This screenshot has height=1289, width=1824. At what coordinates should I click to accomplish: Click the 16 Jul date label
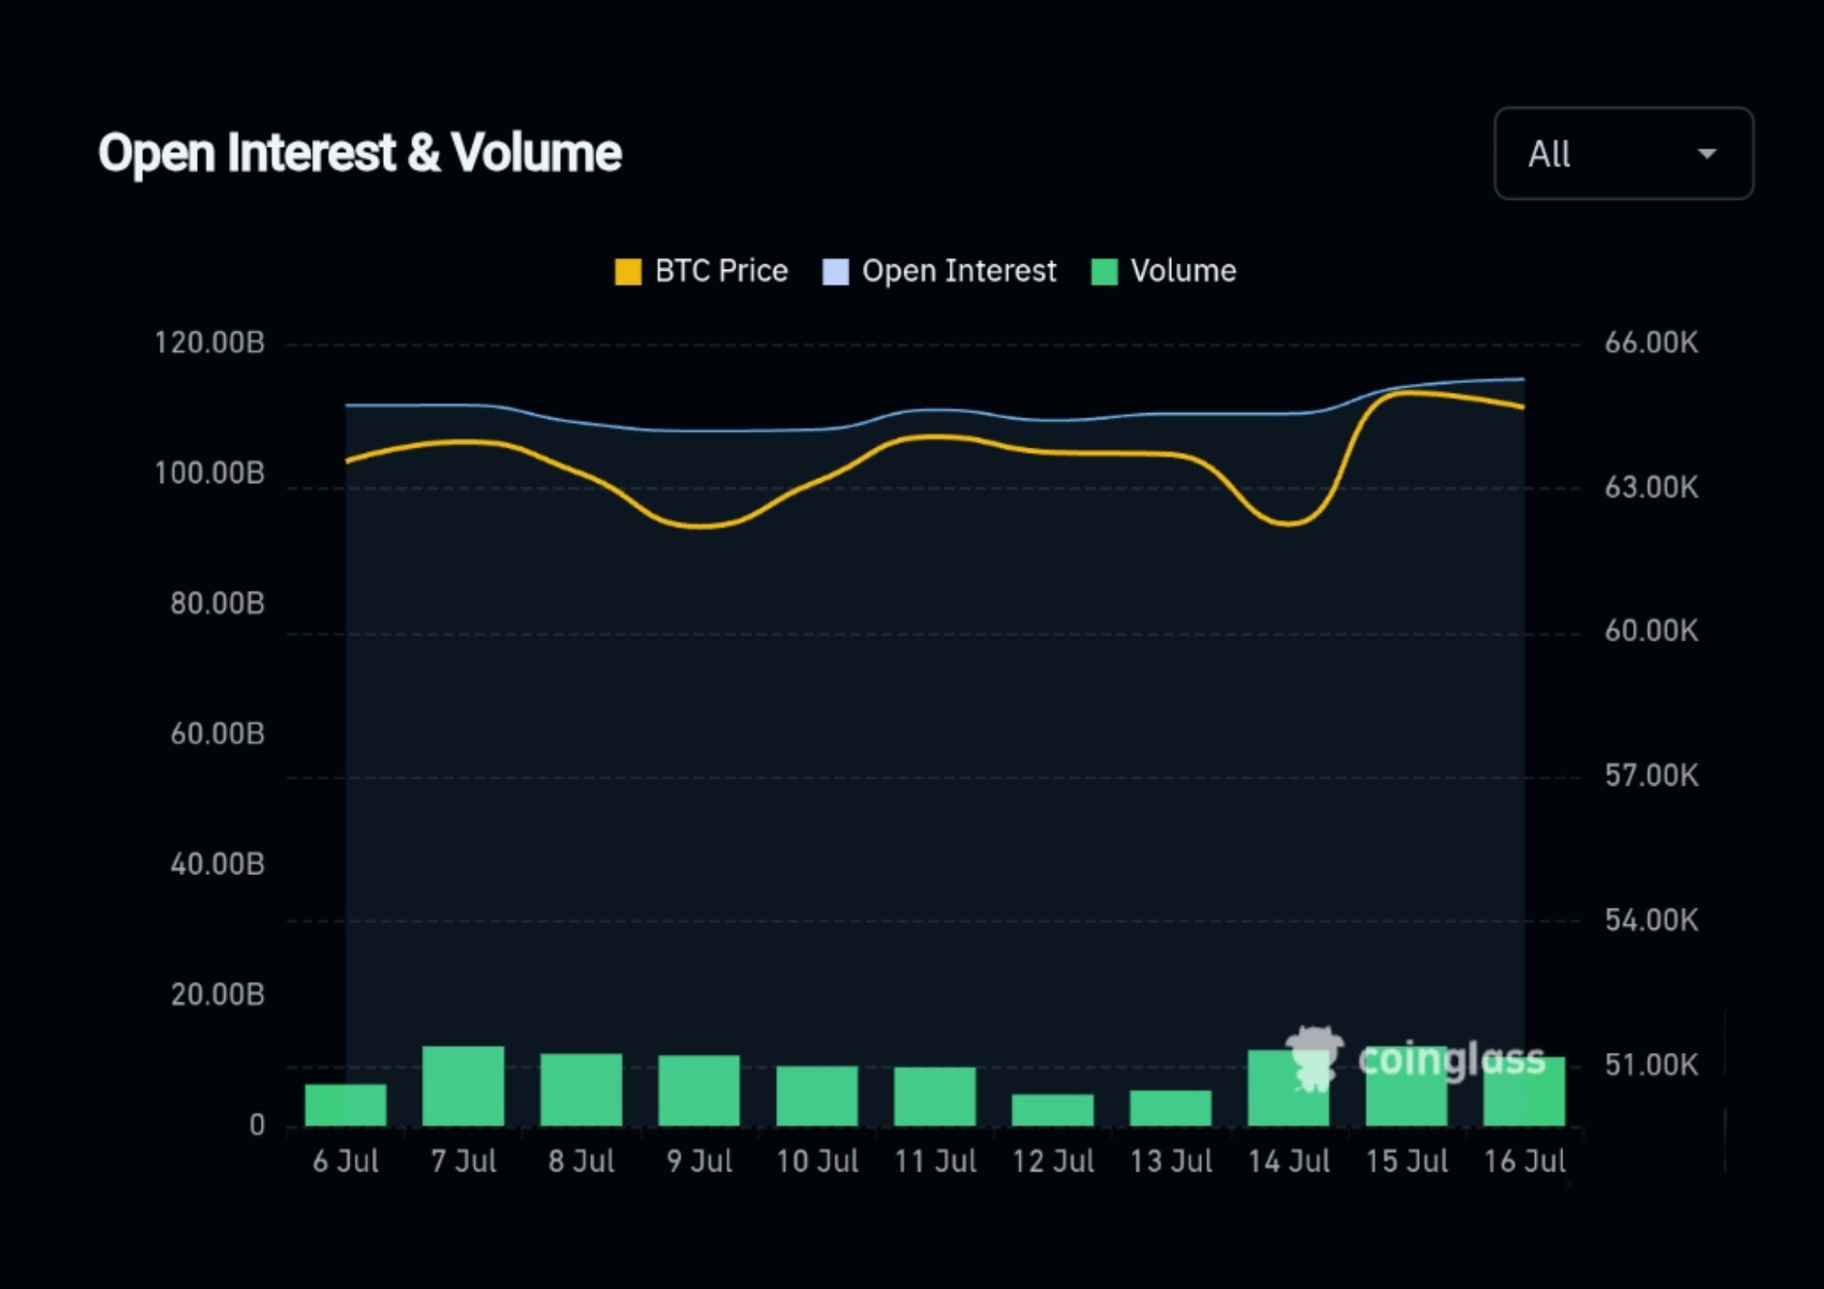click(x=1524, y=1161)
